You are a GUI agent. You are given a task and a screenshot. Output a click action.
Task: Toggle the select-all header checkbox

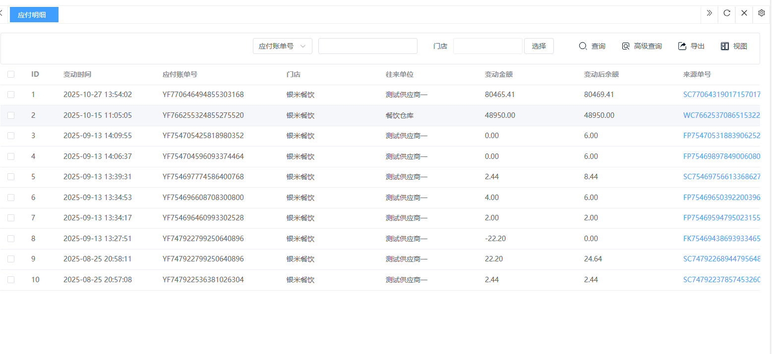(11, 74)
